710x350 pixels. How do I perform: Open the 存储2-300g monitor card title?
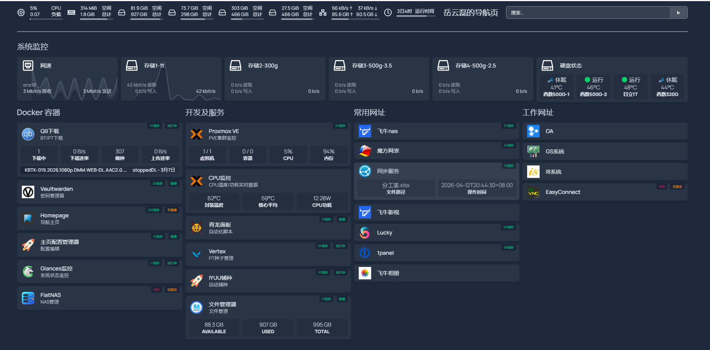click(263, 66)
